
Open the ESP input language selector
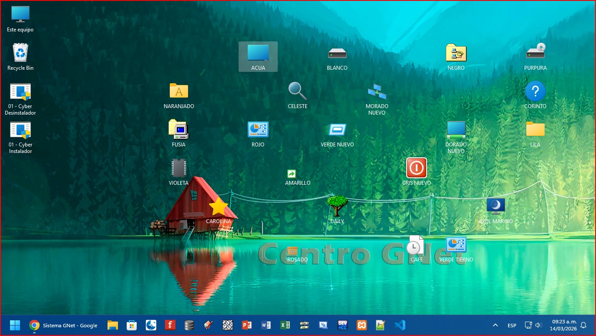(x=512, y=326)
